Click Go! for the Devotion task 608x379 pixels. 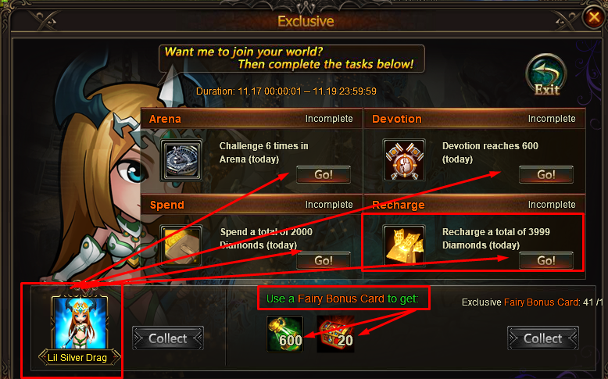pos(546,174)
